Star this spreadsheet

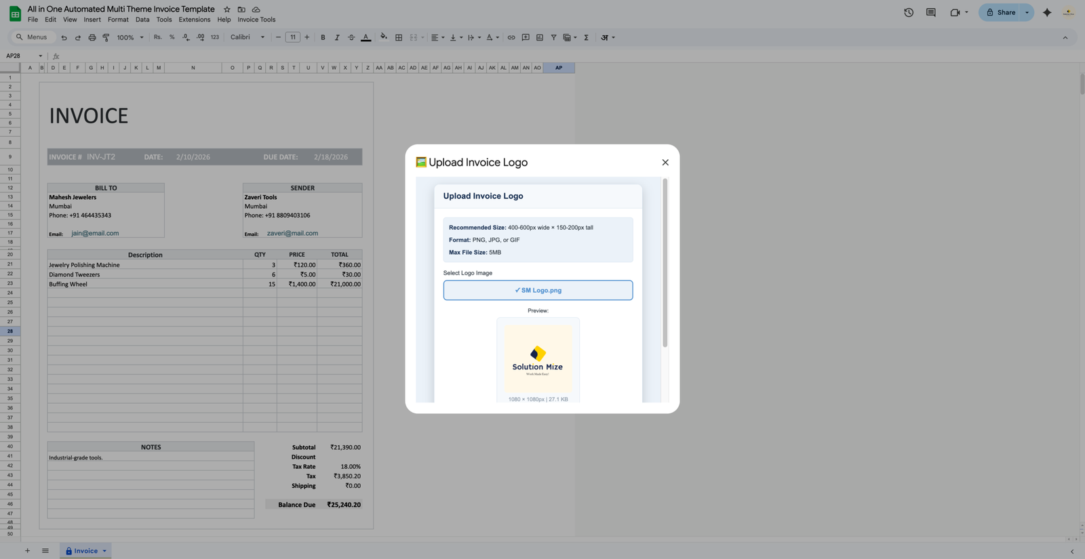point(227,9)
